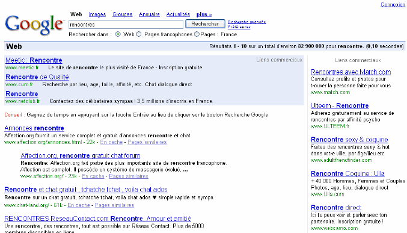Select the Web tab at the top

click(76, 14)
